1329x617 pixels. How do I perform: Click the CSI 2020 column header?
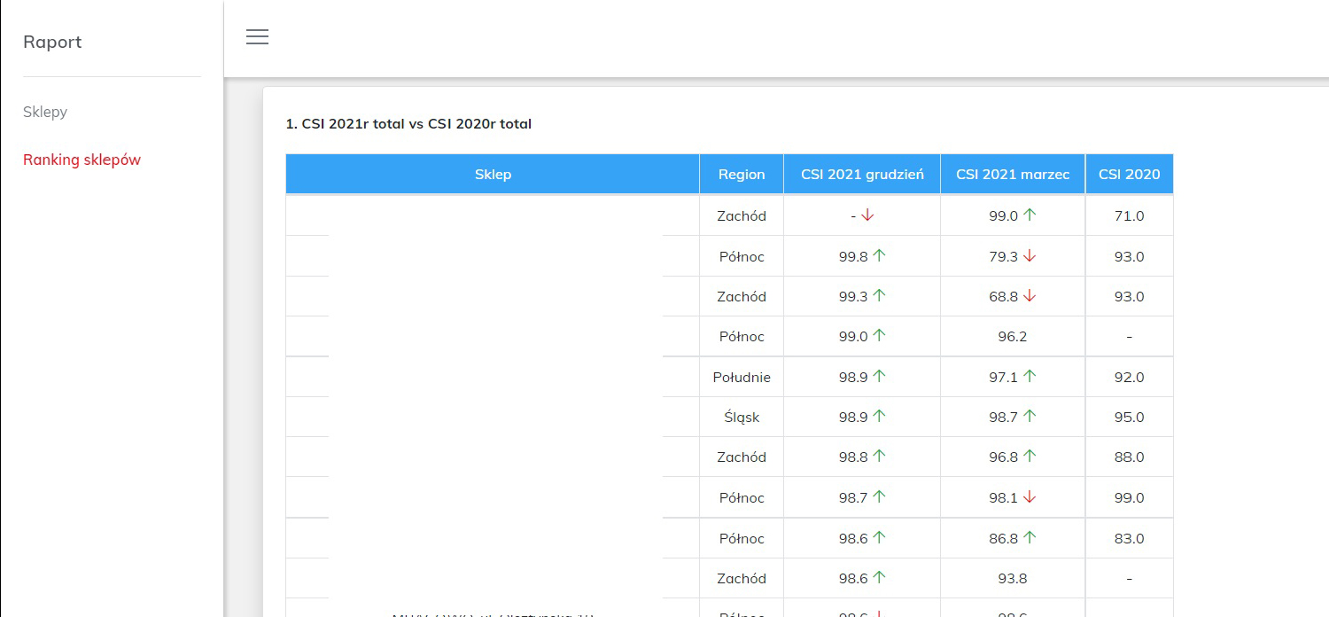1129,174
